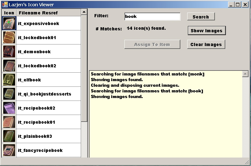Screen dimensions: 251x166
Task: Select the it_fancyrecipebook icon
Action: coord(9,150)
